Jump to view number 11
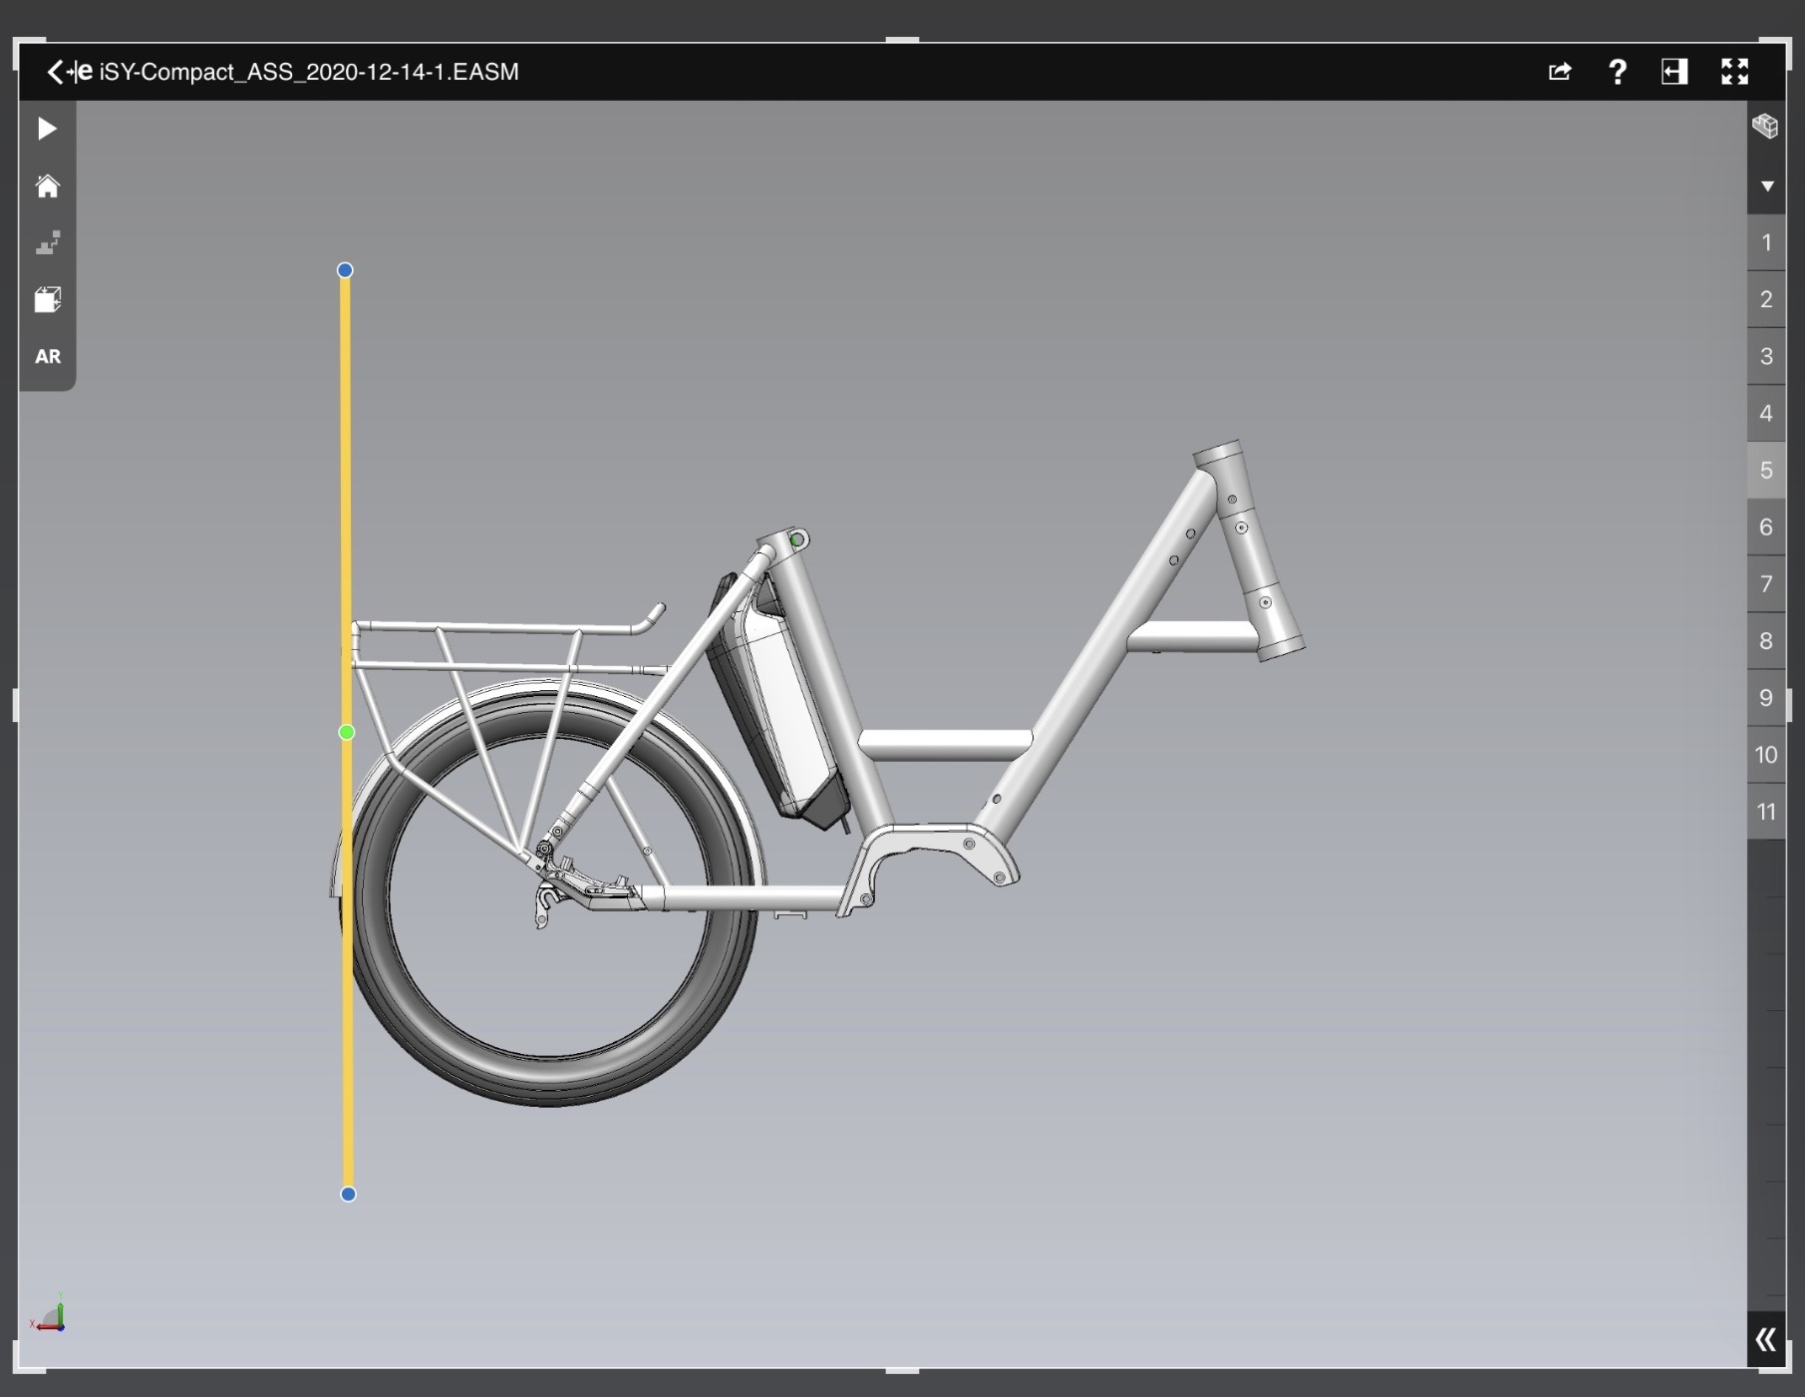This screenshot has width=1805, height=1397. click(x=1766, y=812)
